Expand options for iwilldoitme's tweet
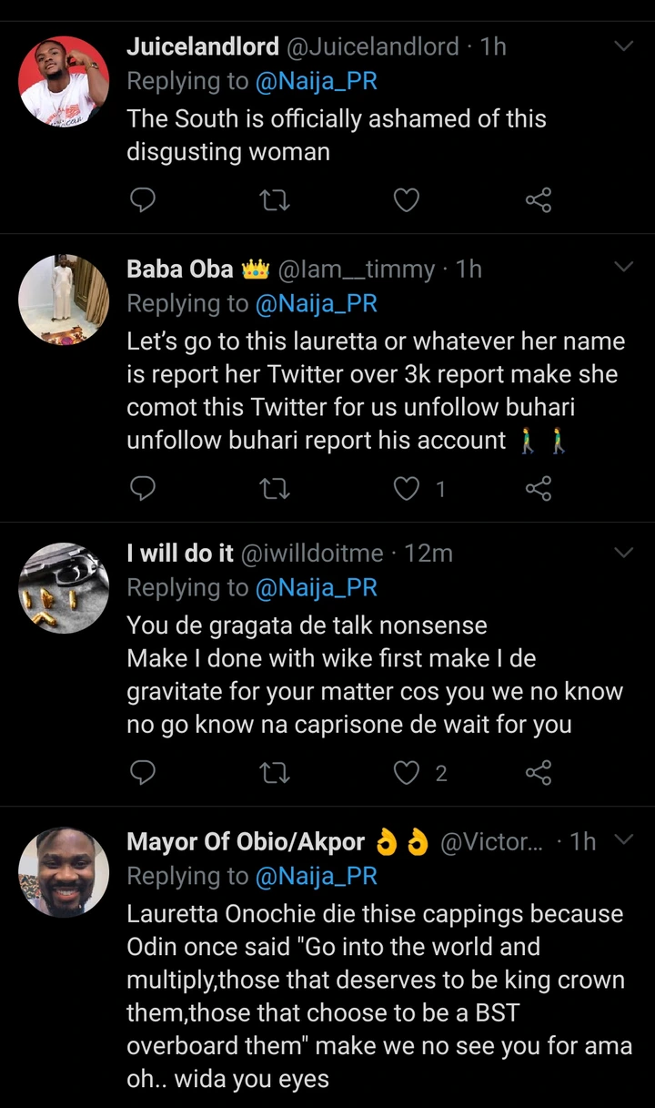The width and height of the screenshot is (655, 1108). point(624,552)
